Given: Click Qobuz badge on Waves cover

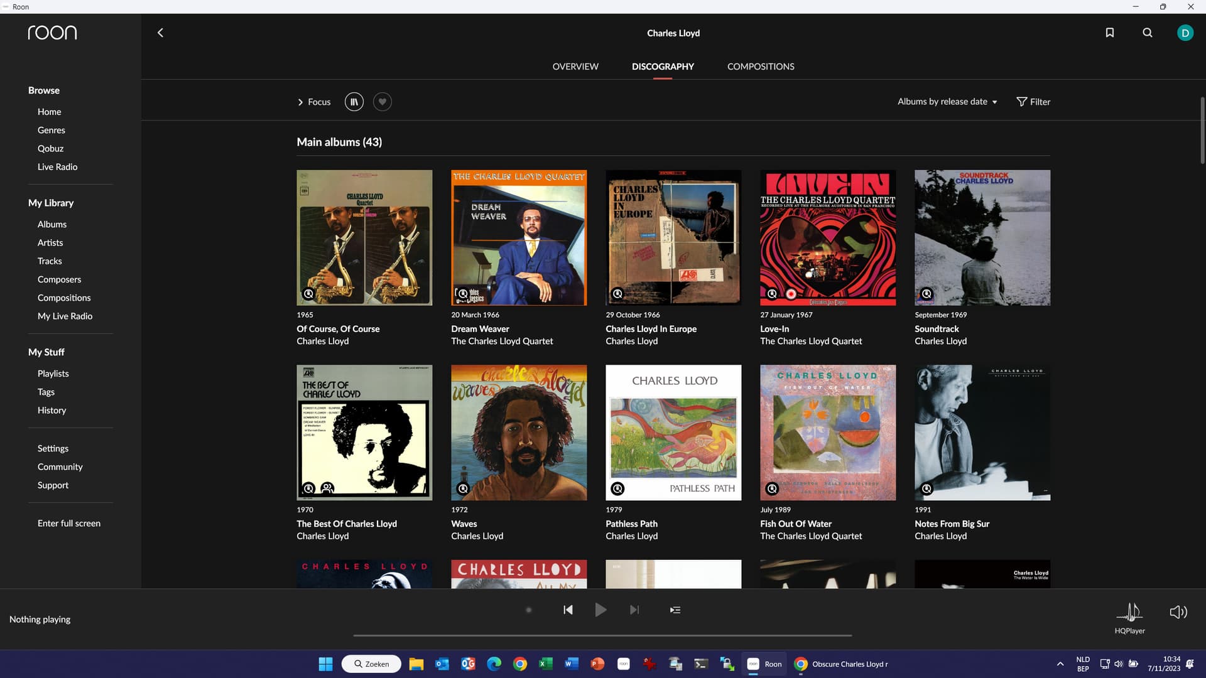Looking at the screenshot, I should coord(463,488).
